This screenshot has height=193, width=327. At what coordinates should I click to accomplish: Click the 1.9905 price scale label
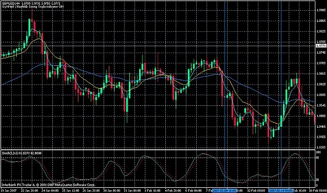[x=321, y=10]
